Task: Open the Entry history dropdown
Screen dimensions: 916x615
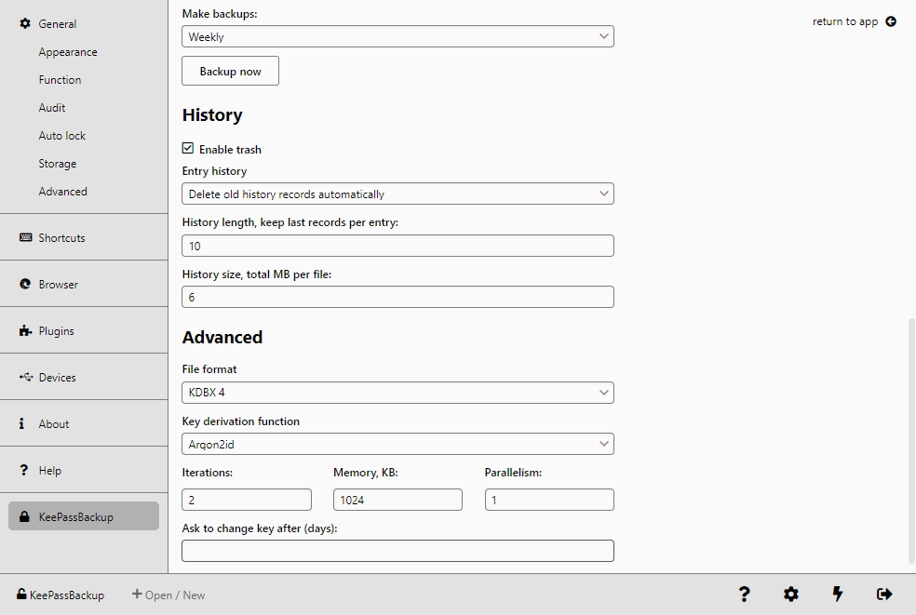Action: [x=397, y=194]
